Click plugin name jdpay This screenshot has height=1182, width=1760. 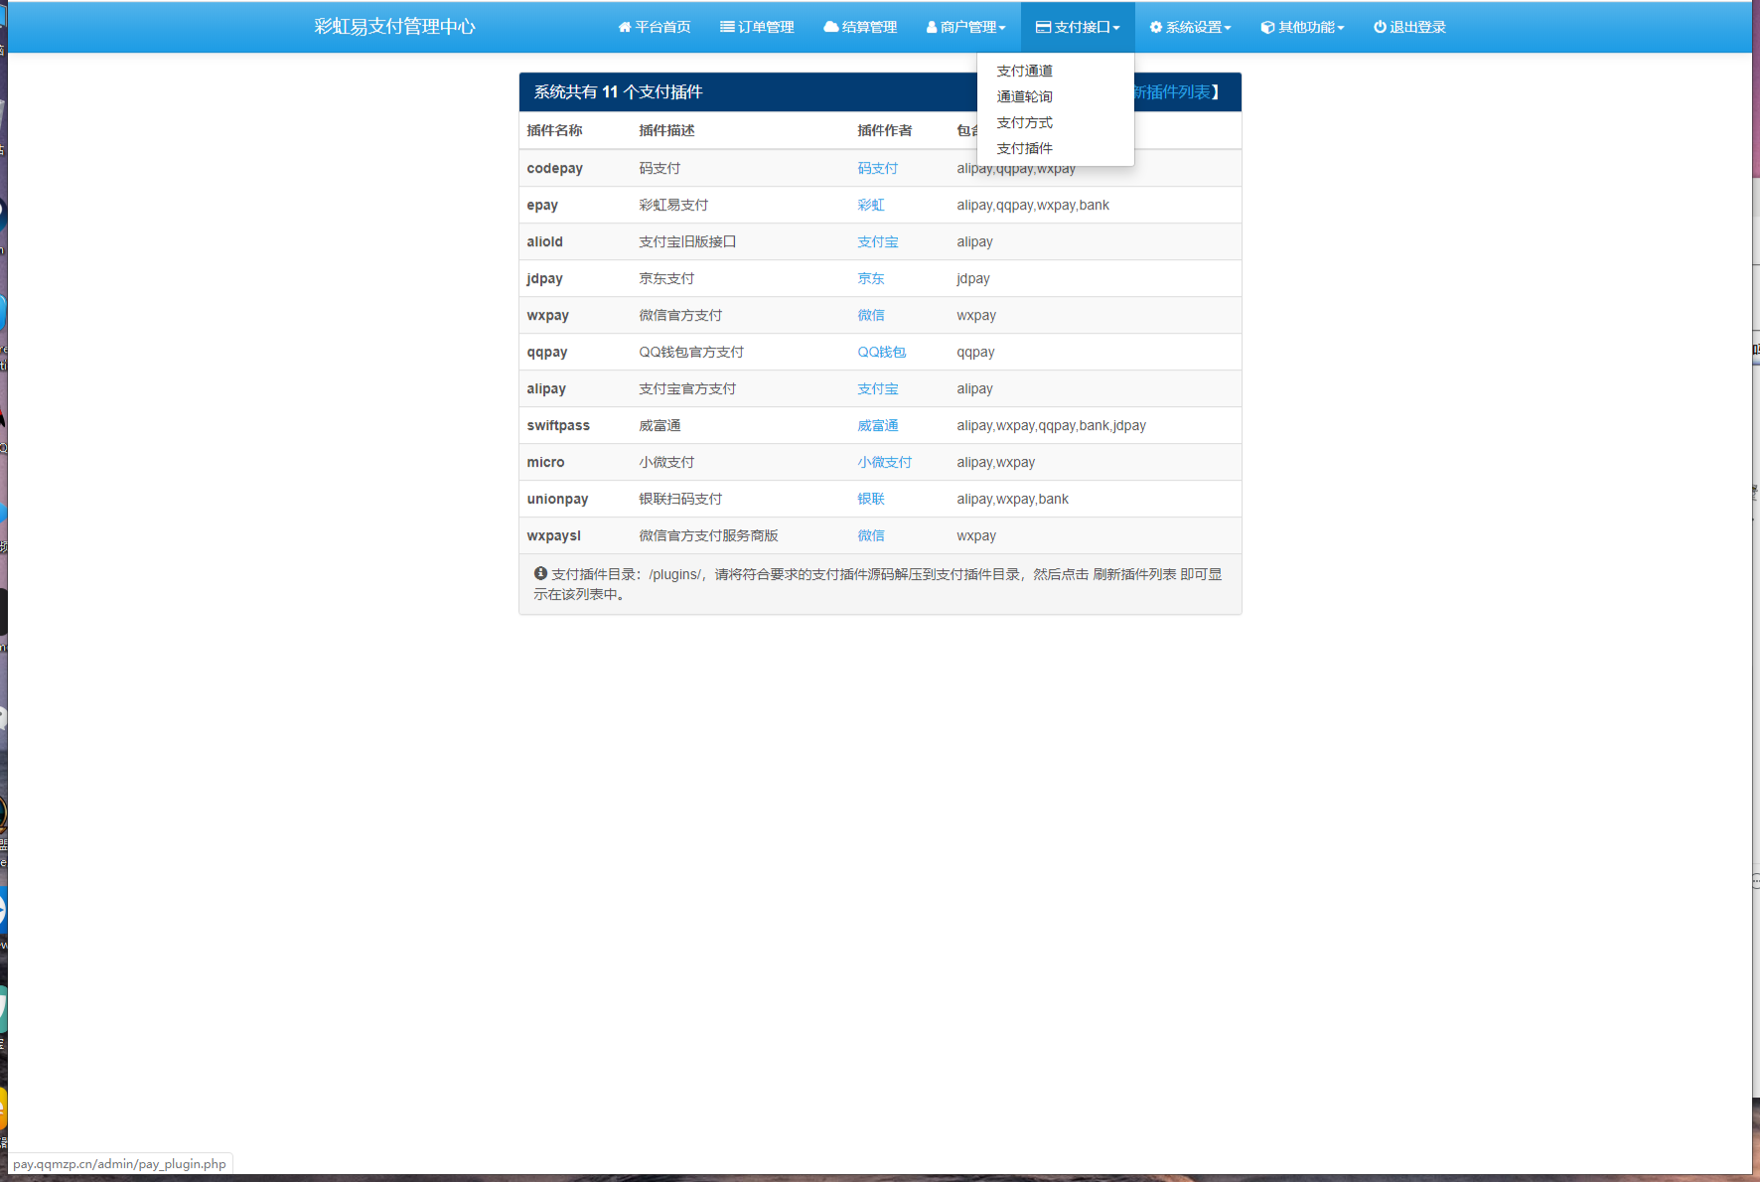point(545,279)
